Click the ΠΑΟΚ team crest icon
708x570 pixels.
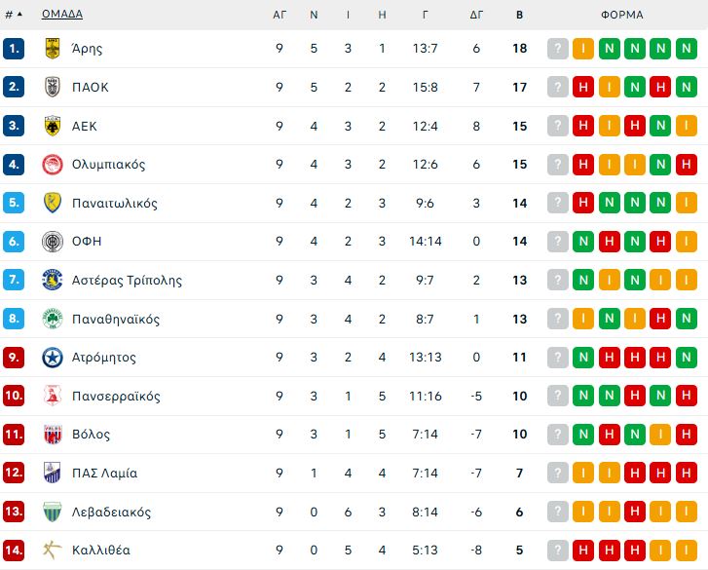pos(53,87)
